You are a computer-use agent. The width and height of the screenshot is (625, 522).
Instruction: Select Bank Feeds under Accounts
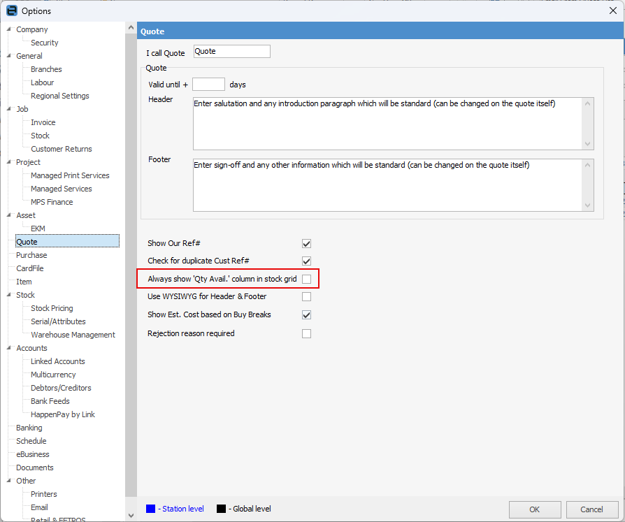click(50, 401)
